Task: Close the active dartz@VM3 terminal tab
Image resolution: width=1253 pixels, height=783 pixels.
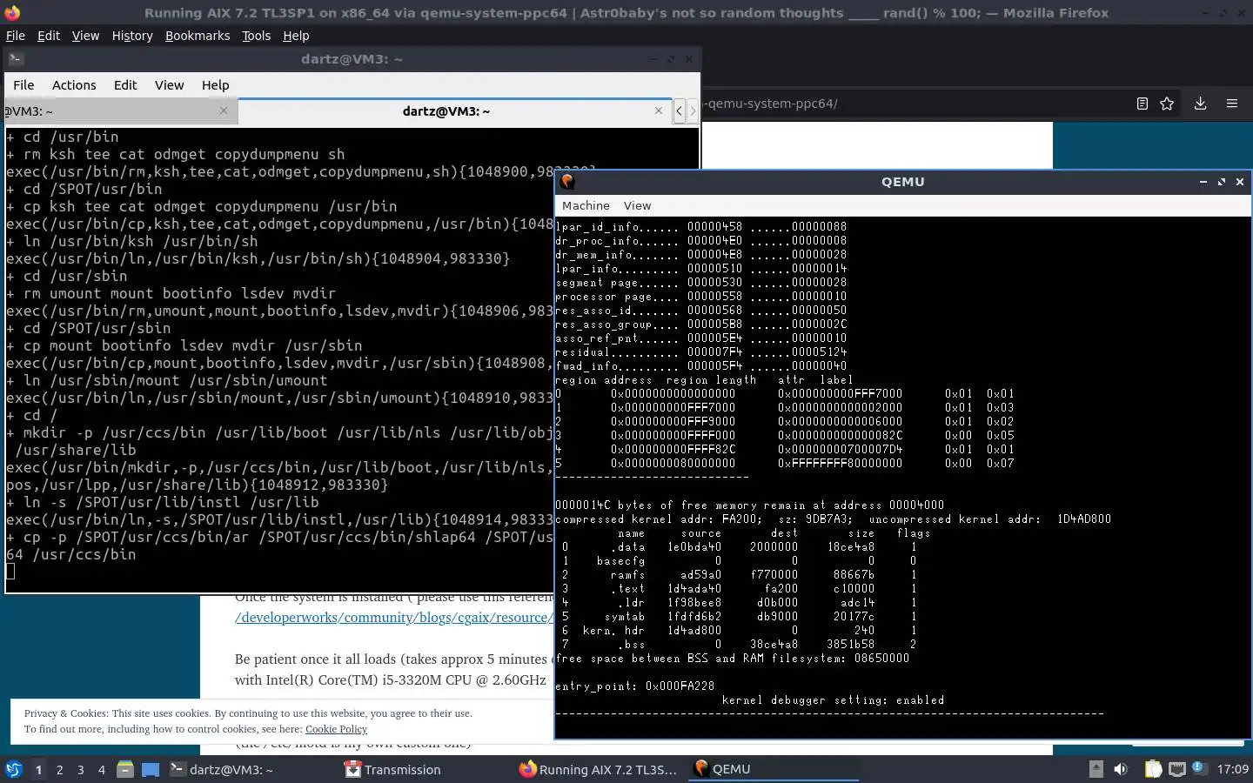Action: point(659,110)
